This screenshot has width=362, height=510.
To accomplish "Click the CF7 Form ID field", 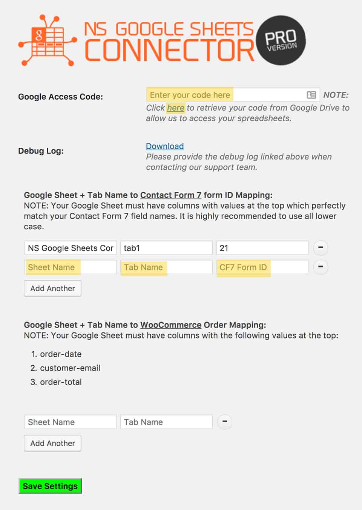I will 262,267.
